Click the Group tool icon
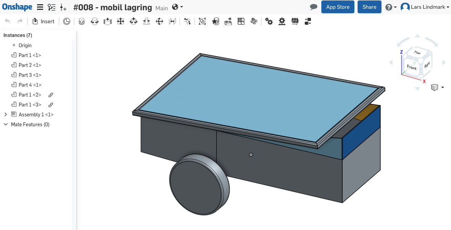Screen dimensions: 451x230 202,22
